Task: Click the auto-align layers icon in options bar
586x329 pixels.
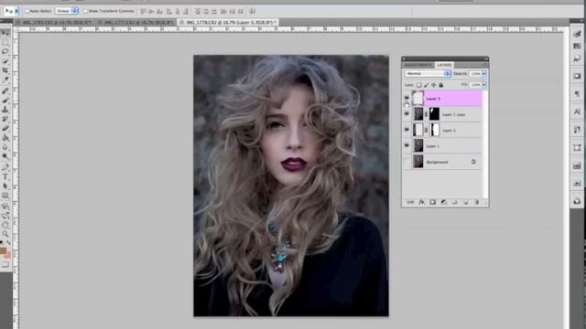Action: click(x=253, y=11)
